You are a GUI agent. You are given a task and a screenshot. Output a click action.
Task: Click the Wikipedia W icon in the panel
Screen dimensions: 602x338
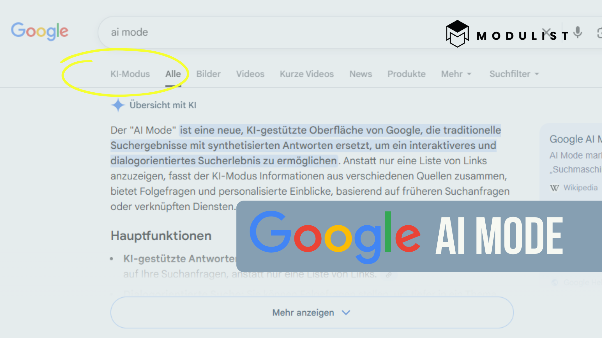click(554, 188)
